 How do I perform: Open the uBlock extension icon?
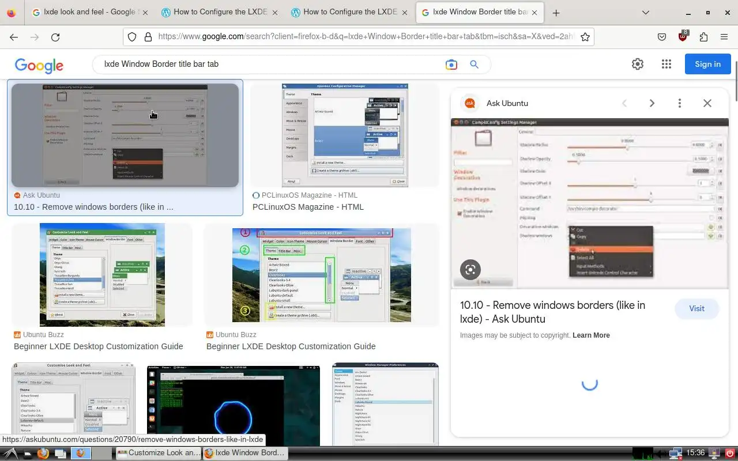click(683, 36)
